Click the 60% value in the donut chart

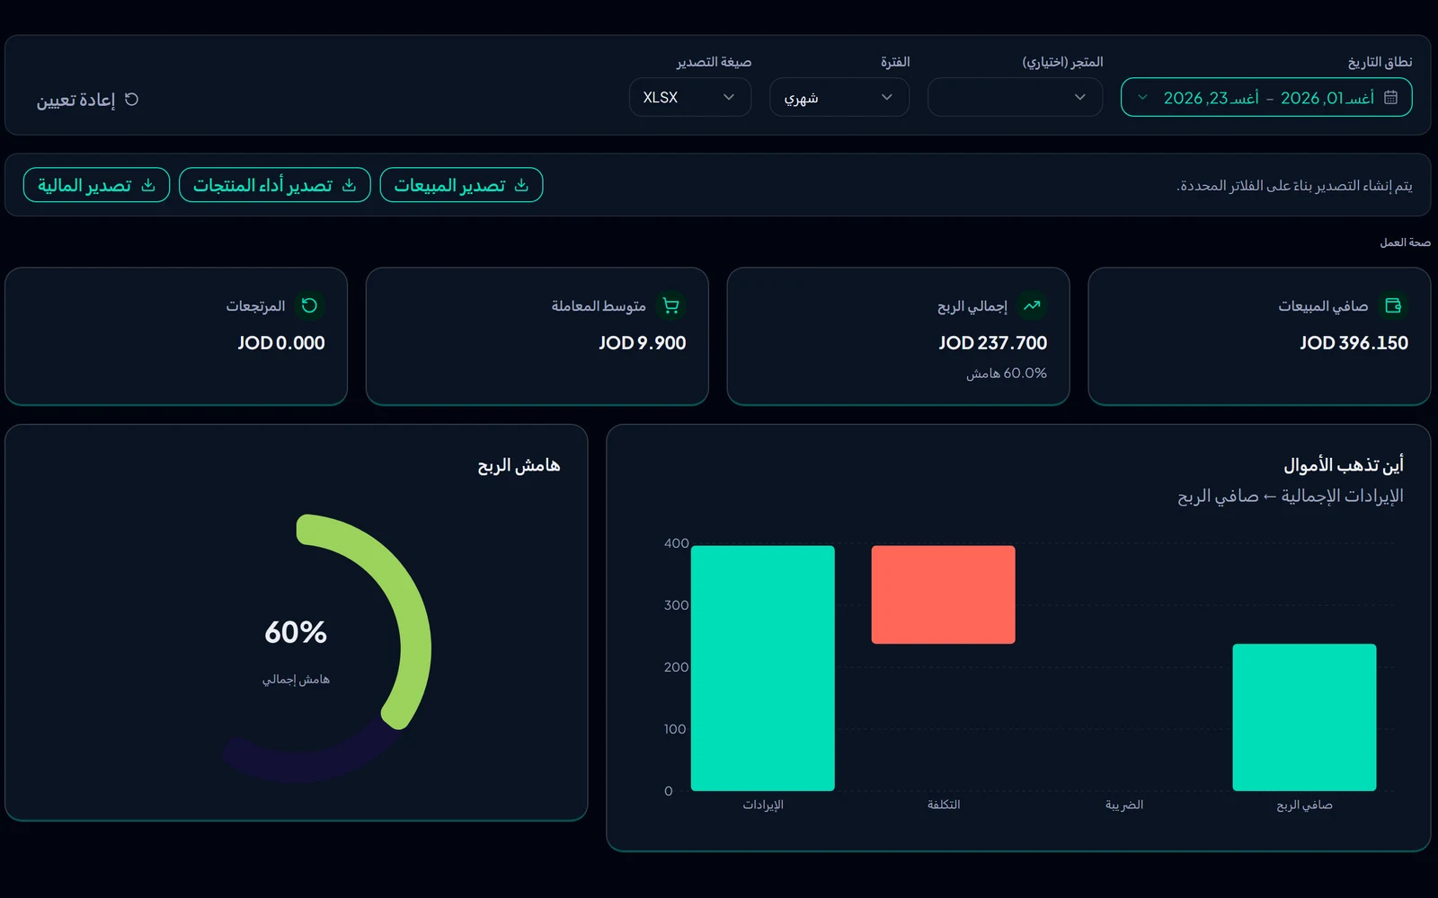click(296, 632)
